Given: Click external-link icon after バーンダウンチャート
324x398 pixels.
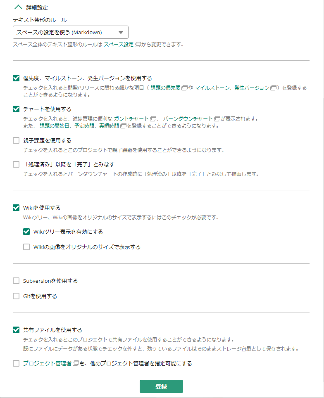Looking at the screenshot, I should [x=217, y=119].
